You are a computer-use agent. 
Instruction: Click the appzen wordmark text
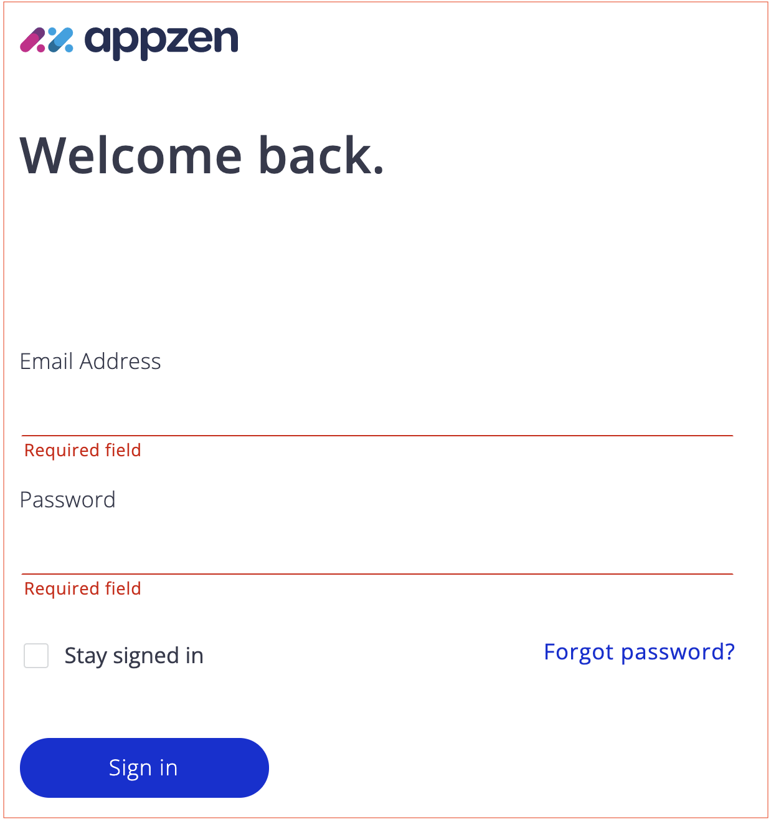pyautogui.click(x=161, y=42)
